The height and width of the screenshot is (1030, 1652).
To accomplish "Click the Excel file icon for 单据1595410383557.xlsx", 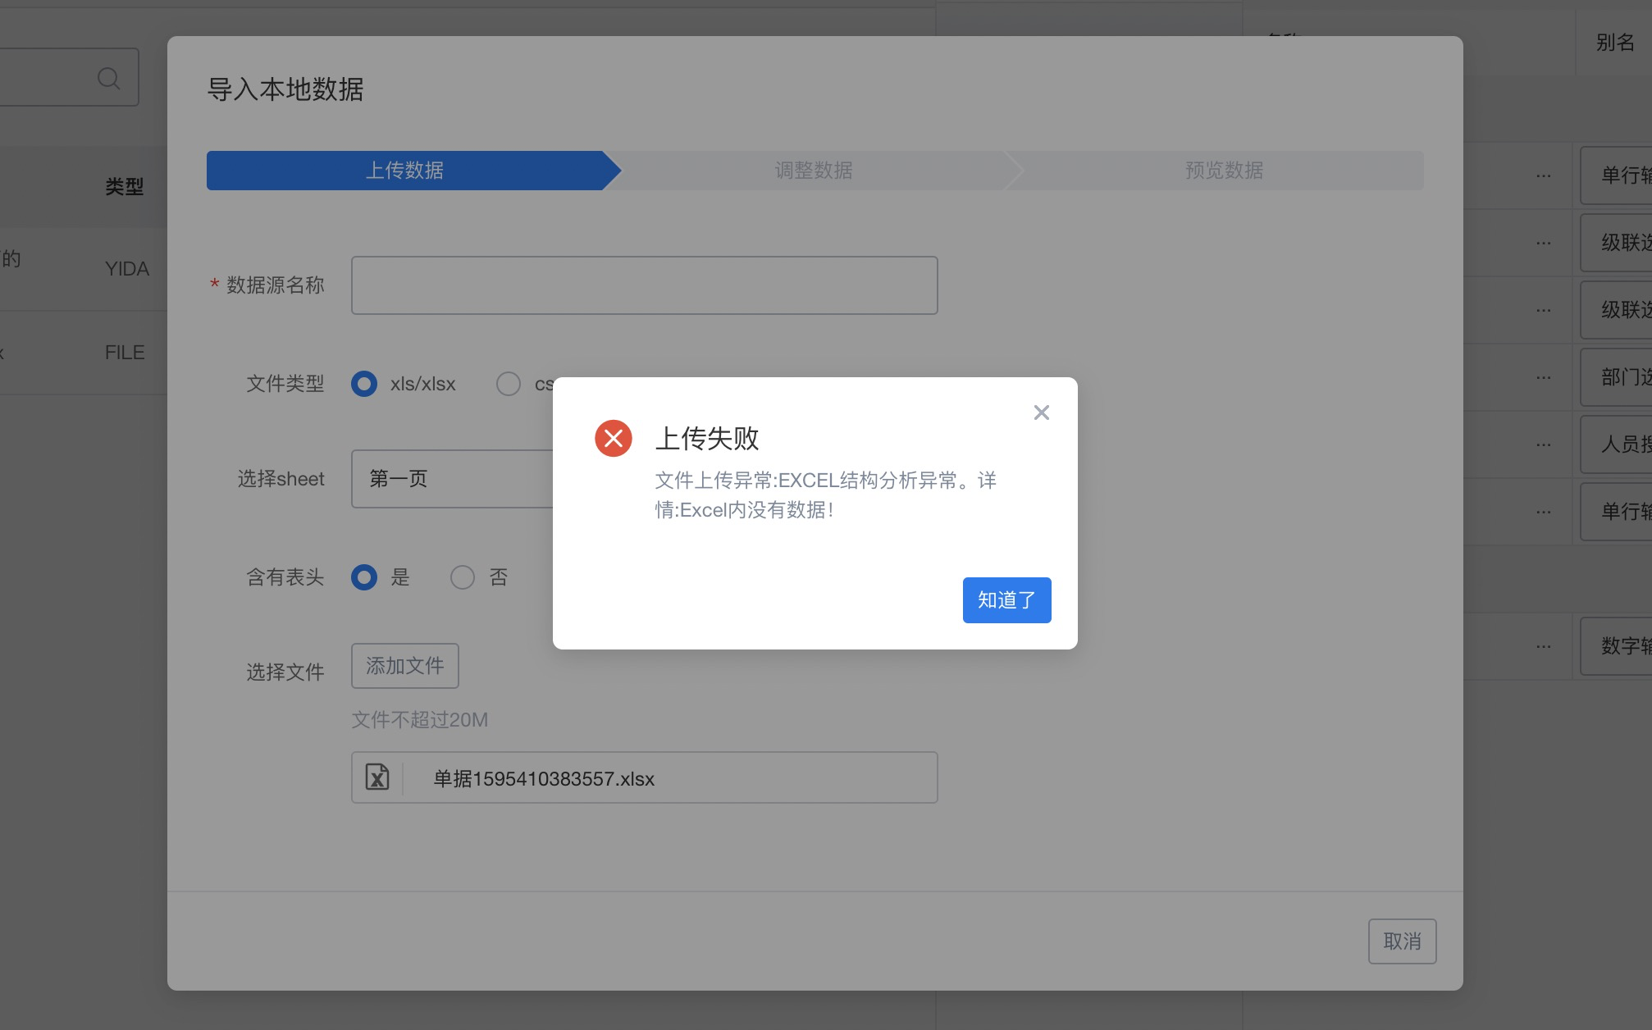I will [377, 777].
